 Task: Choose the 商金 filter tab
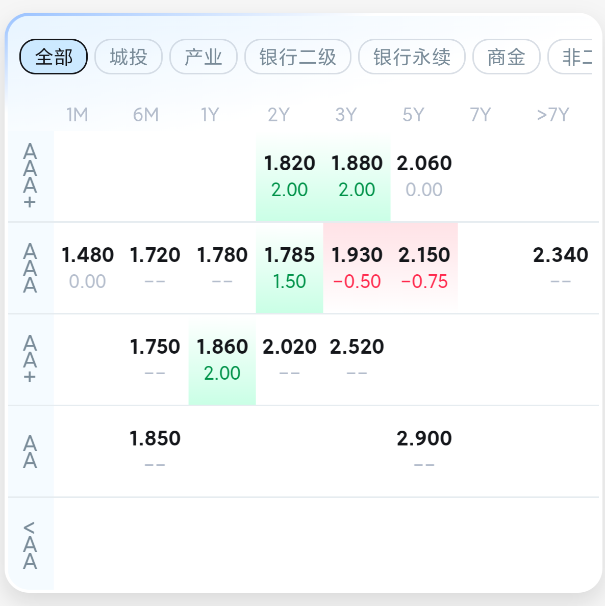coord(506,57)
